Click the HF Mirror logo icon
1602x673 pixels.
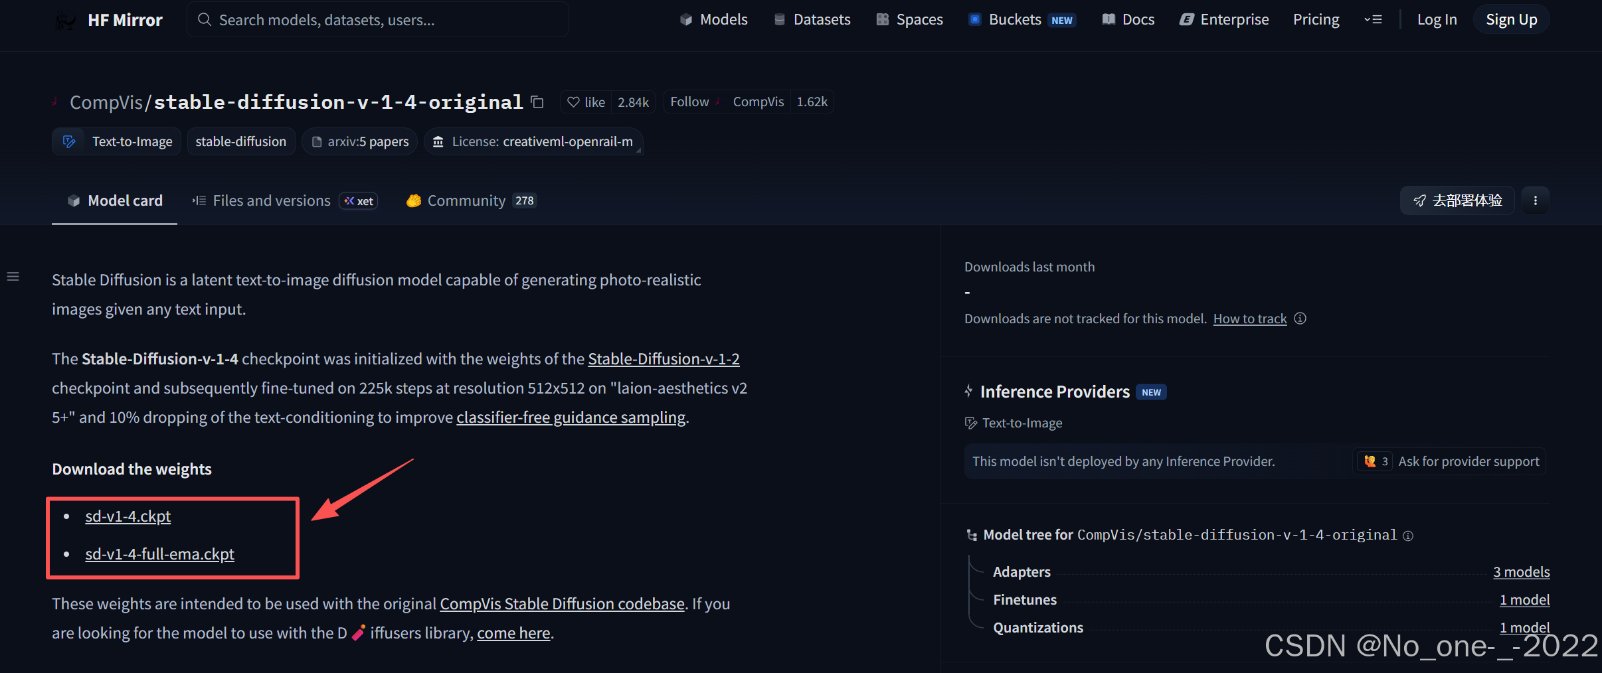click(66, 20)
